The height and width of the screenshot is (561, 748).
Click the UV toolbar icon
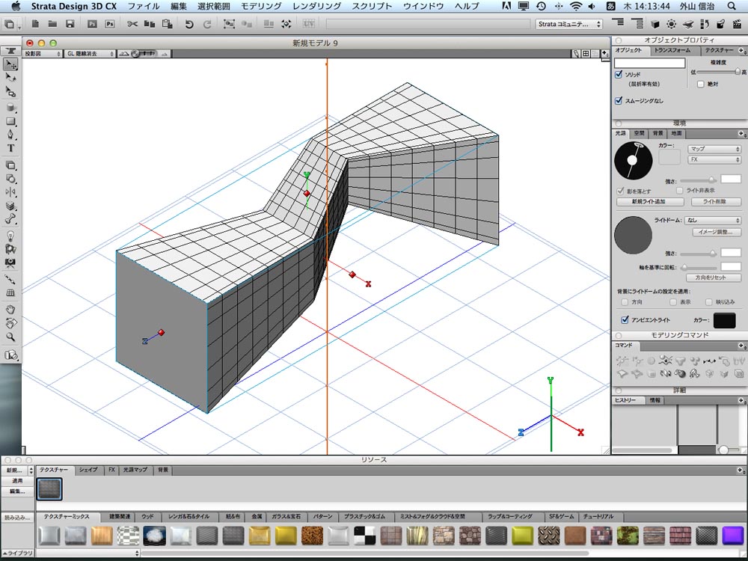click(309, 23)
